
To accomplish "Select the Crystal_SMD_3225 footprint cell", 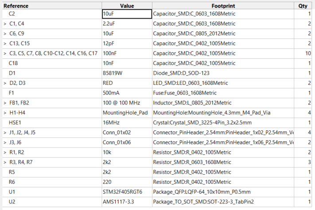I will click(x=223, y=122).
